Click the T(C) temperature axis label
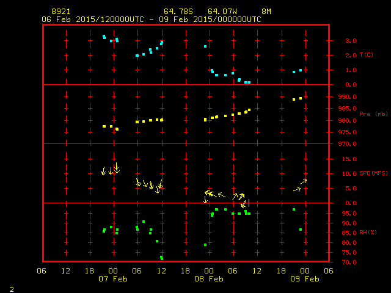This screenshot has width=391, height=293. (x=366, y=55)
